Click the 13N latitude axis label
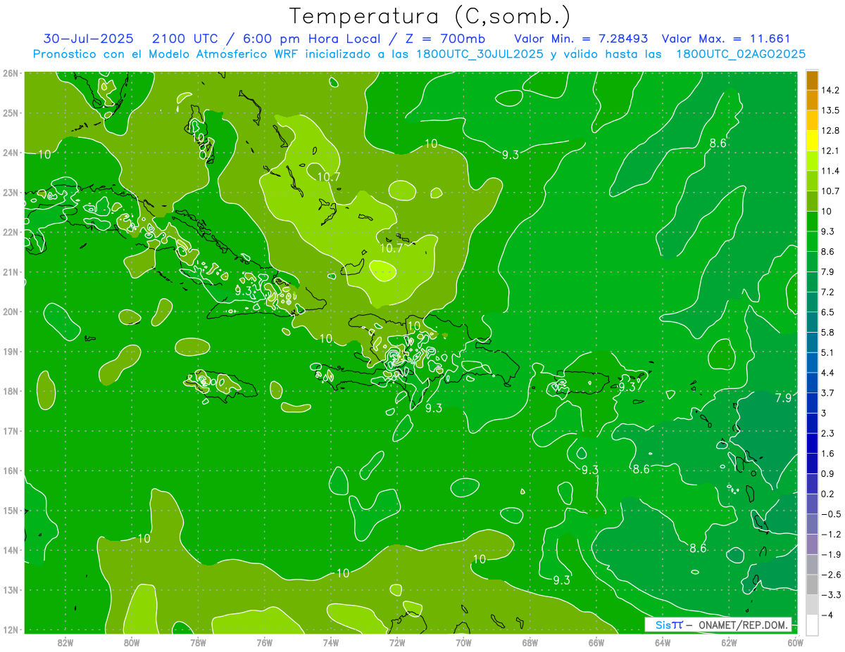Screen dimensions: 845x652 click(11, 590)
